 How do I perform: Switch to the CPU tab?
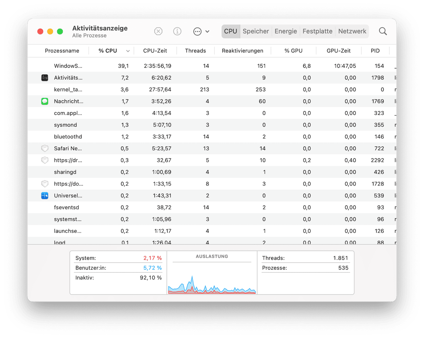coord(230,31)
